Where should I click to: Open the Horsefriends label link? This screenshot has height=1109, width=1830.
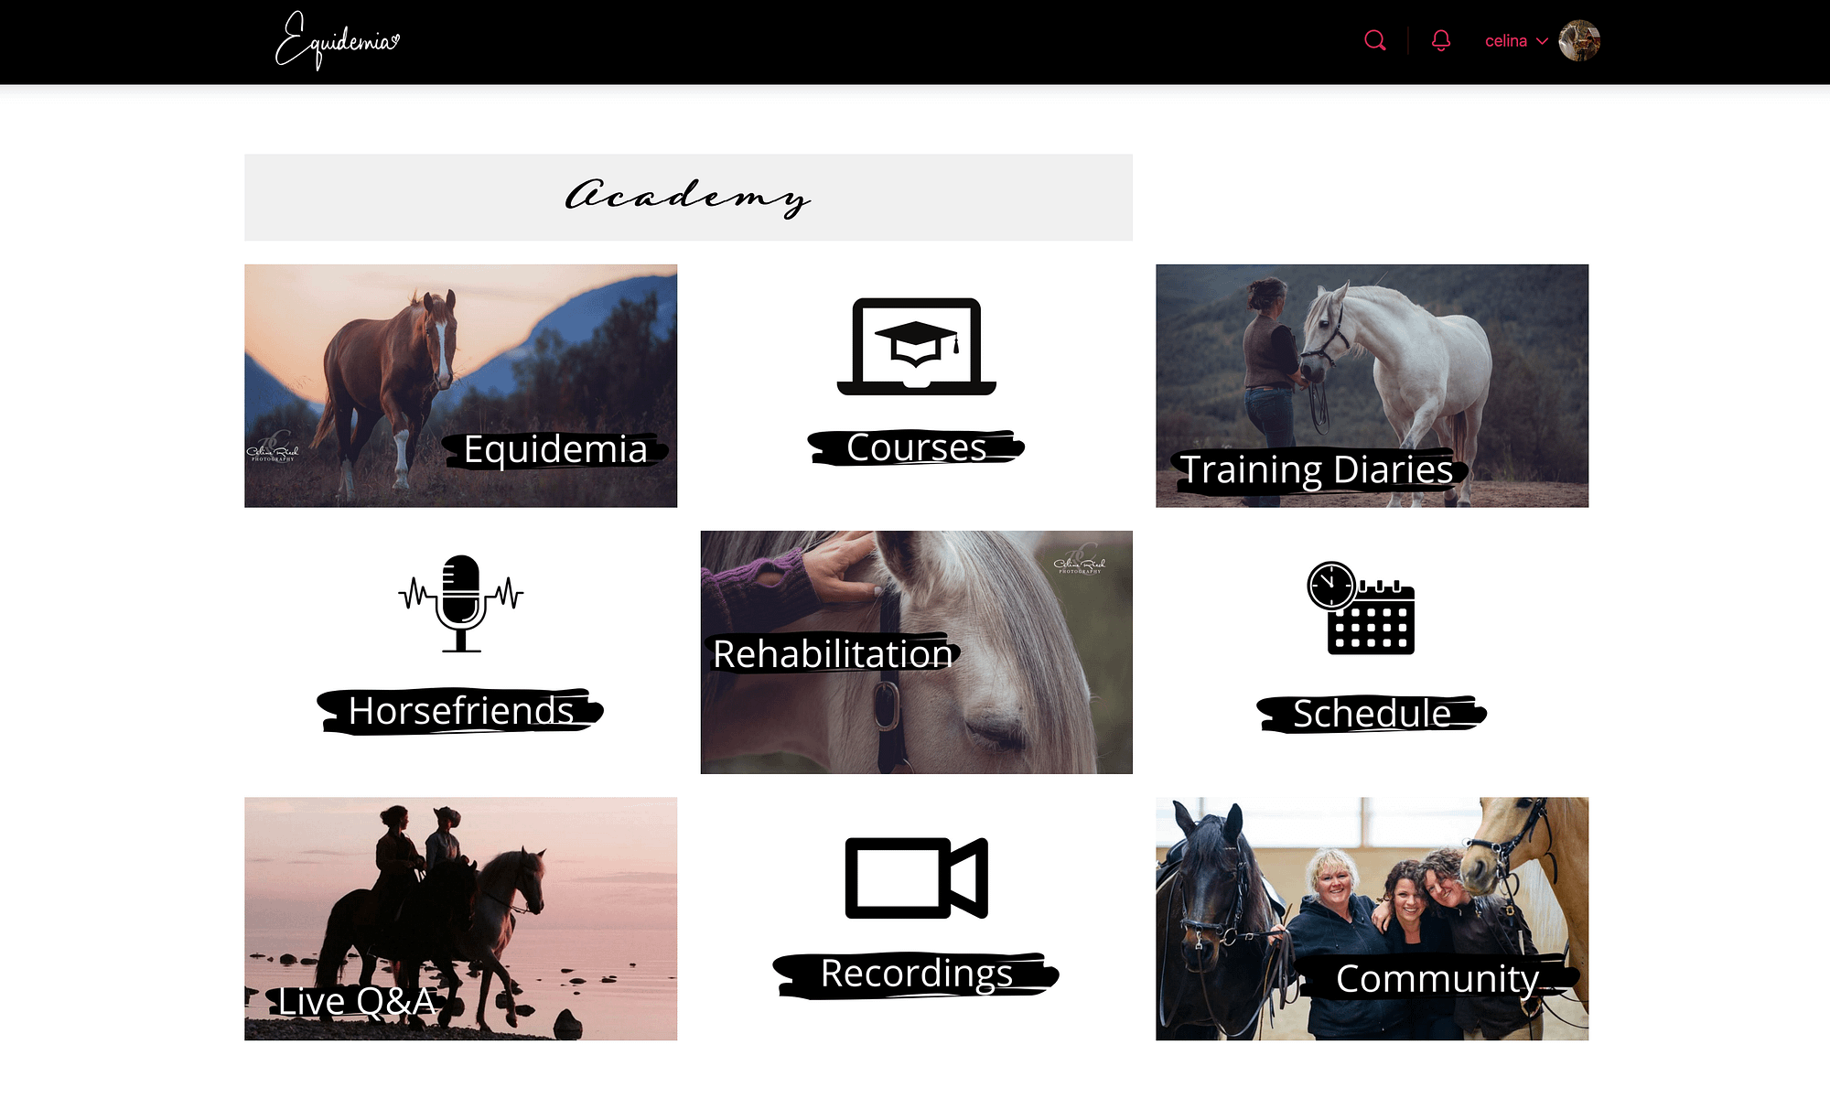click(461, 711)
